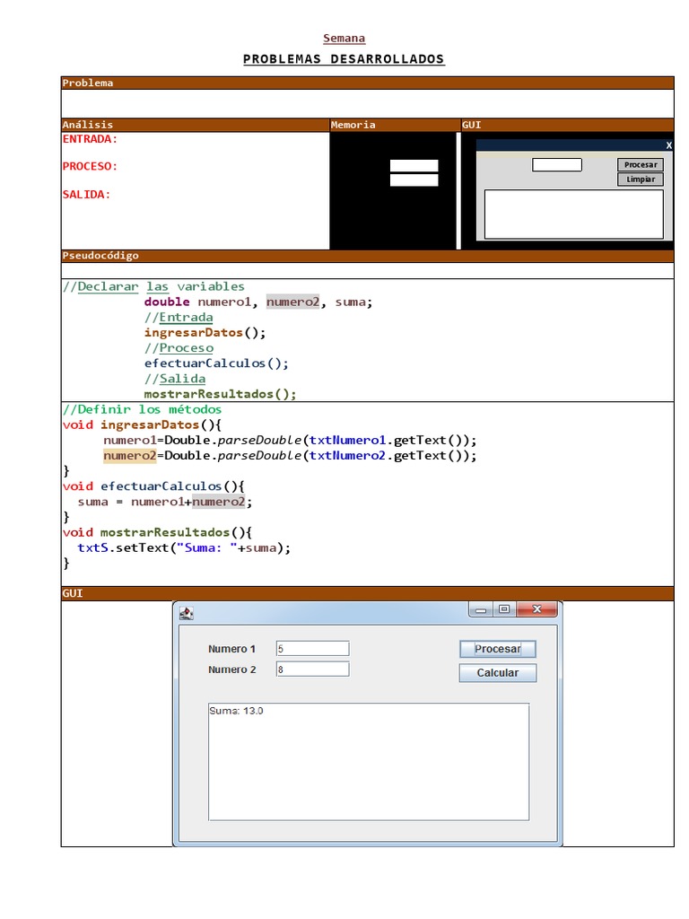Click the //Proceso comment
Viewport: 689px width, 919px height.
(179, 347)
